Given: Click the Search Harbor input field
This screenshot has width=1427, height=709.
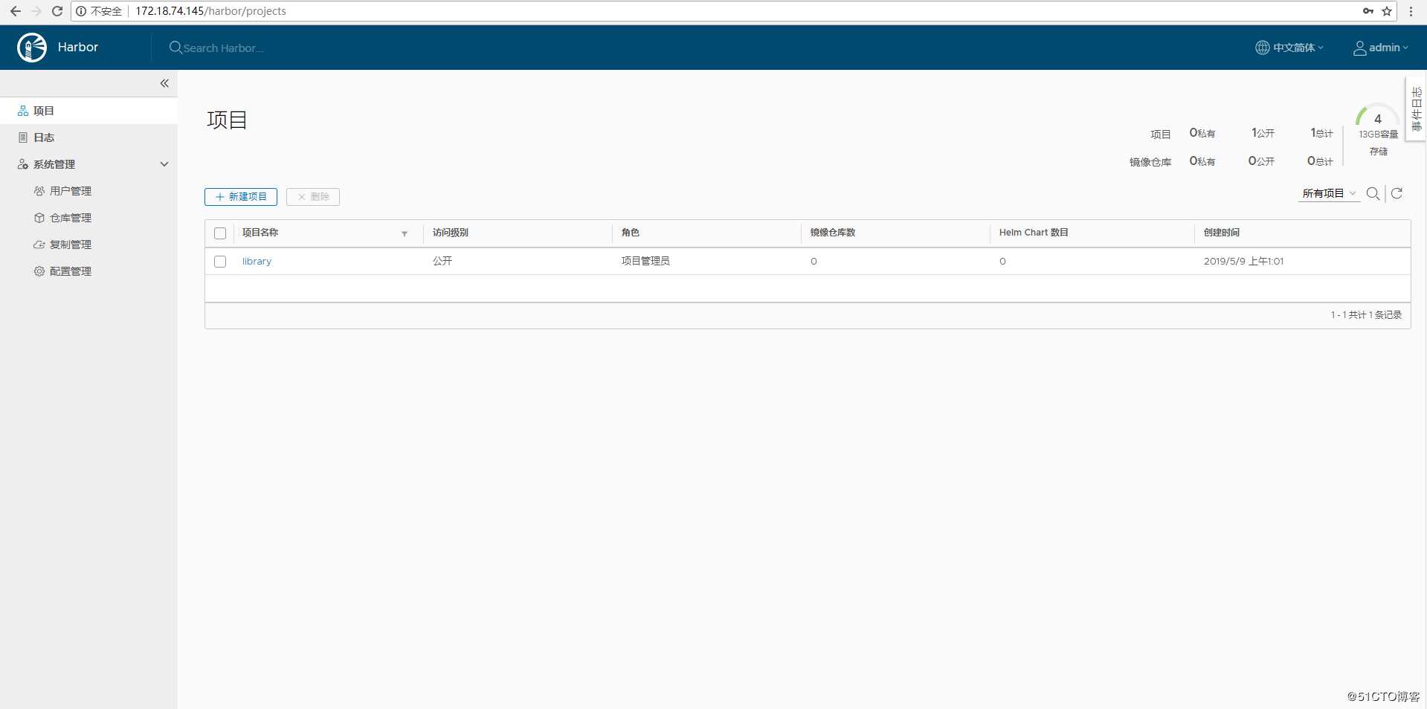Looking at the screenshot, I should [224, 48].
